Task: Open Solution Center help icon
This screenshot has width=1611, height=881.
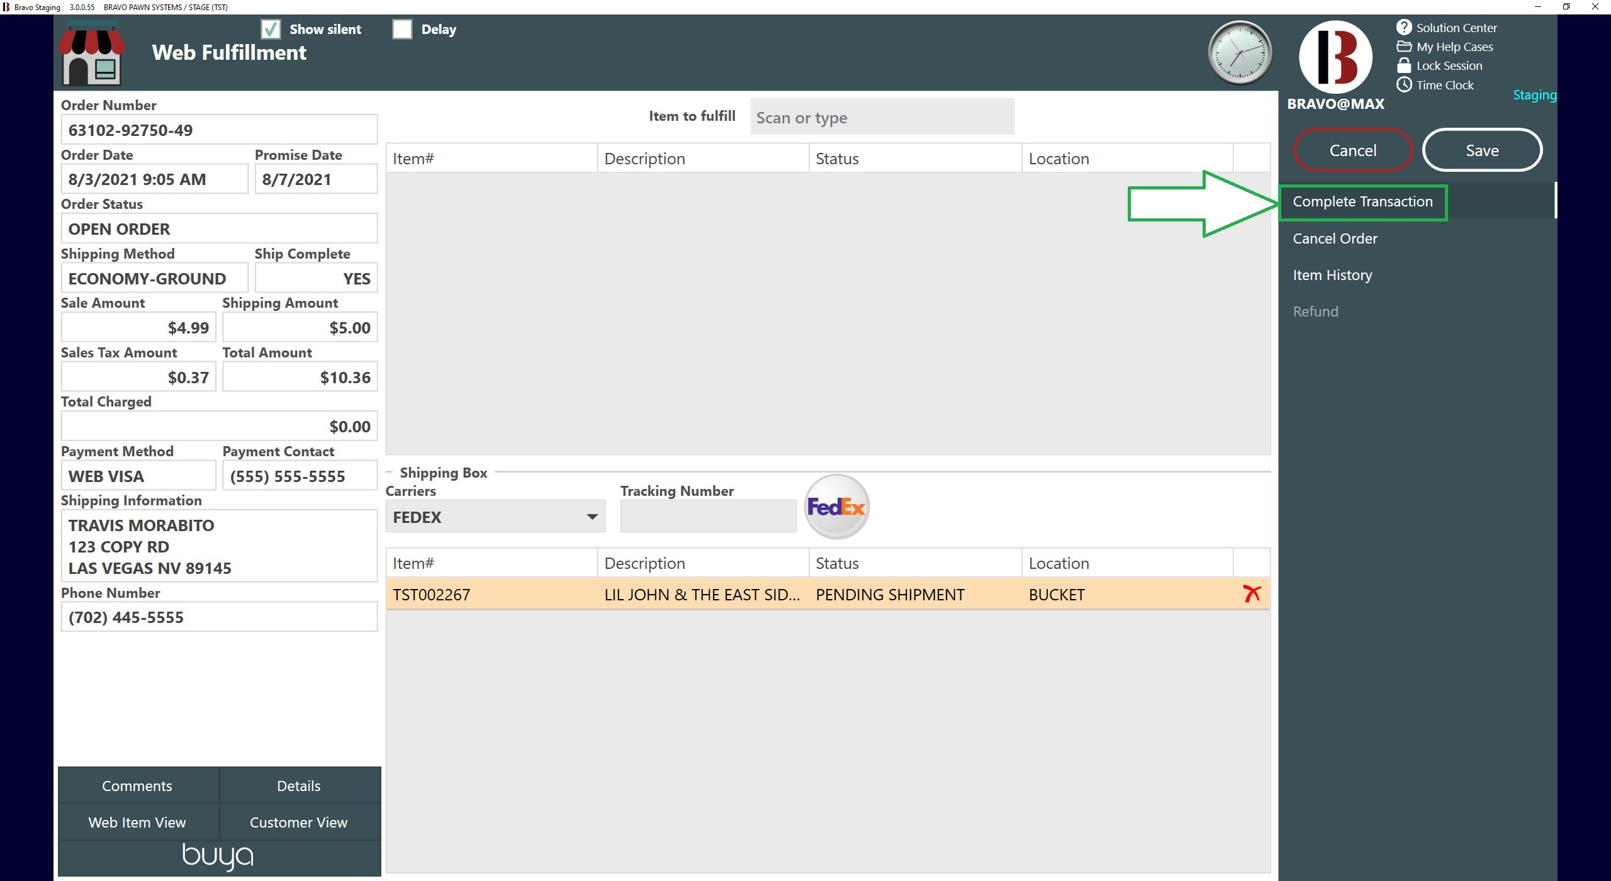Action: (x=1404, y=27)
